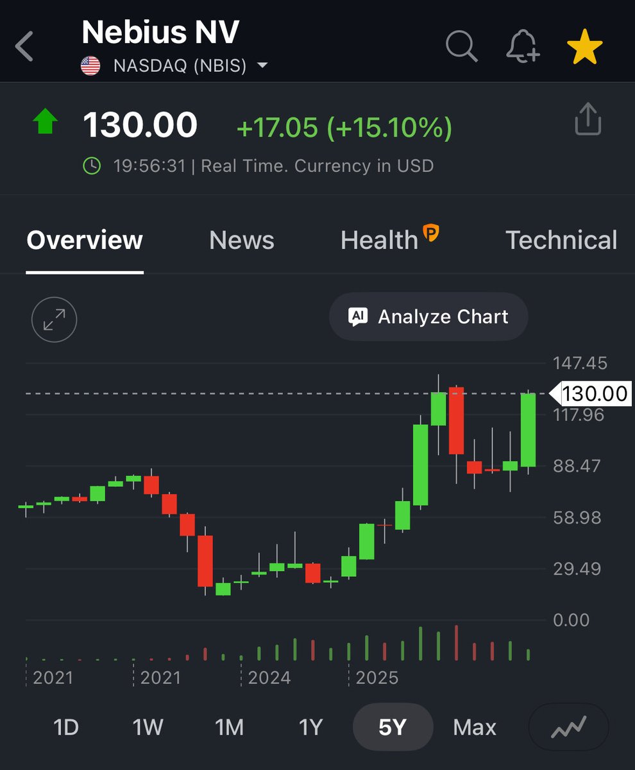
Task: Click the Analyze Chart button
Action: pos(428,316)
